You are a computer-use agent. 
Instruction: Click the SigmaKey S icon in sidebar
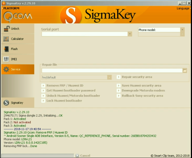6,103
